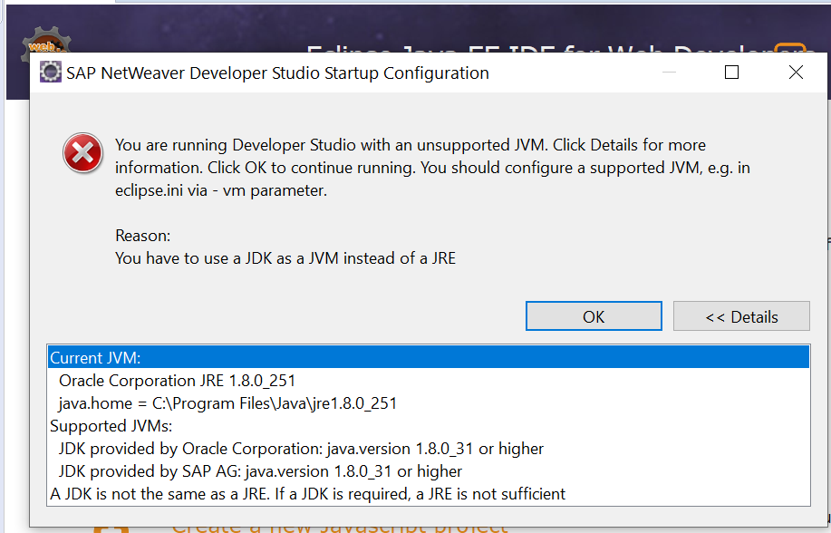Click the 'Reason:' label
Screen dimensions: 831x533
[x=142, y=236]
